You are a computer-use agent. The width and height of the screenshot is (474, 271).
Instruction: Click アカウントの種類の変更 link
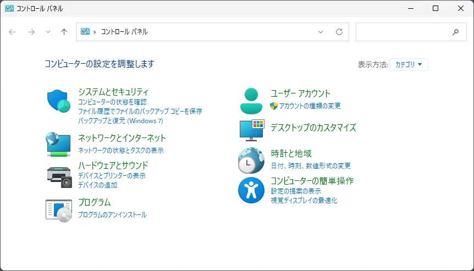310,106
